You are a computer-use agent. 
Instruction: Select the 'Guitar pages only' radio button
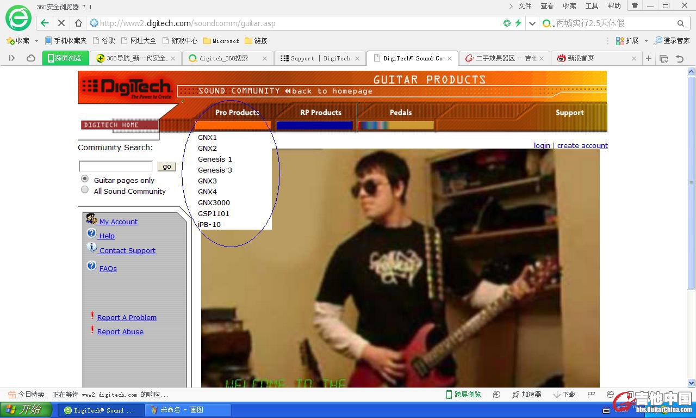point(85,179)
